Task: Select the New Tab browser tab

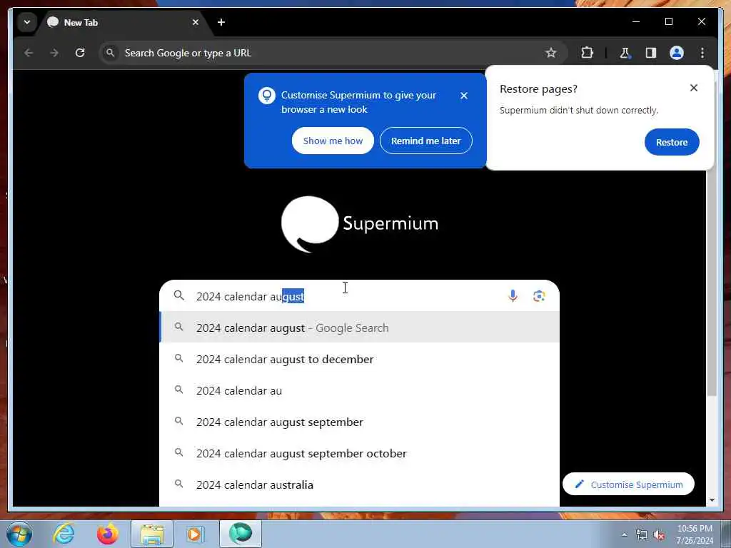Action: [123, 22]
